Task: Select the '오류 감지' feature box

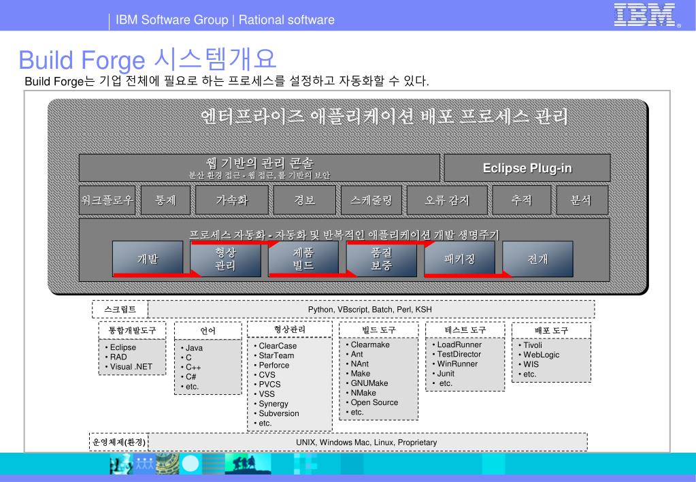Action: 447,200
